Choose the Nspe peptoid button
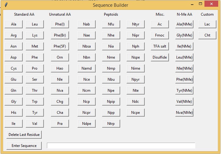221x154 pixels. [x=135, y=57]
